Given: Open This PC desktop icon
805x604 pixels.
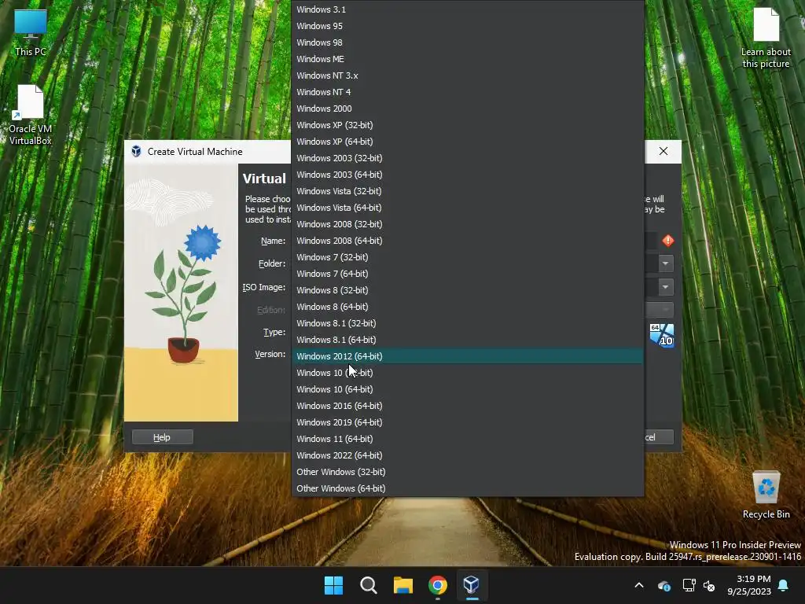Looking at the screenshot, I should tap(31, 32).
